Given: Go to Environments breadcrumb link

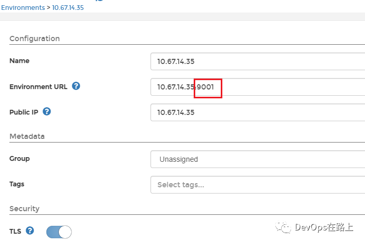Looking at the screenshot, I should coord(22,8).
